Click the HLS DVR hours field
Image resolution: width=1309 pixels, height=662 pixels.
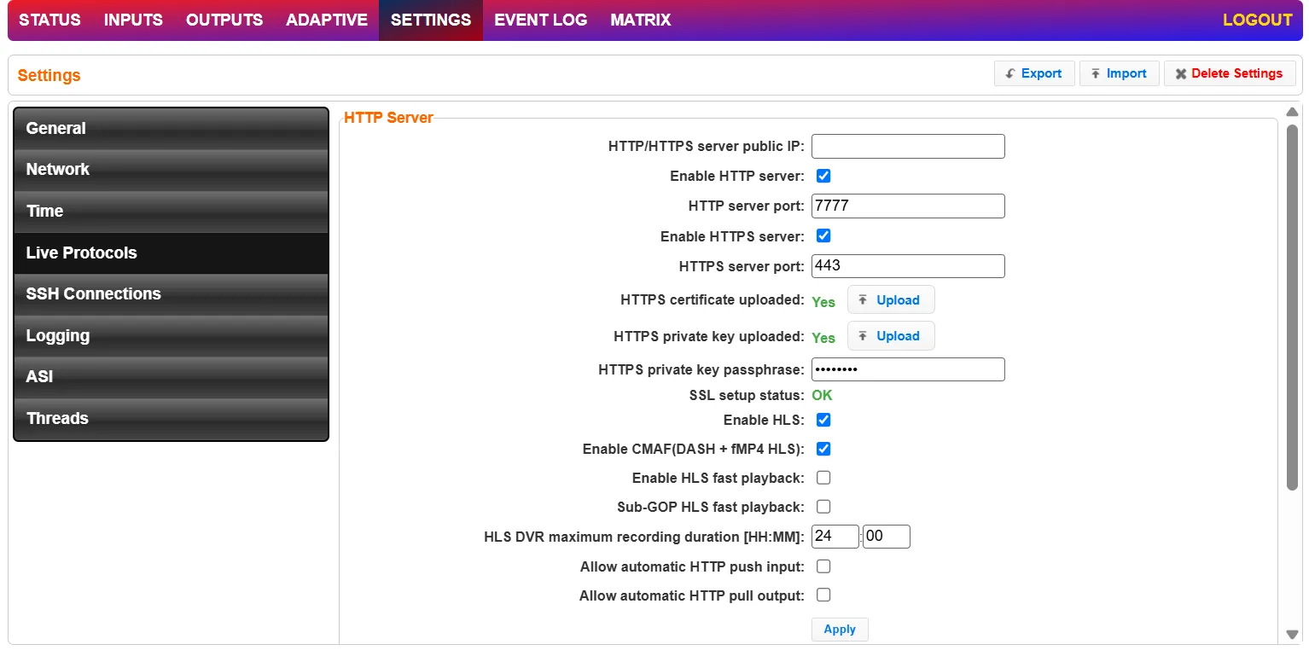(x=835, y=537)
